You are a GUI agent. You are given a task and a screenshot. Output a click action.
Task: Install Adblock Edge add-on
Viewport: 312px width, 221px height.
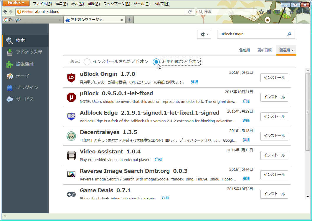coord(274,117)
